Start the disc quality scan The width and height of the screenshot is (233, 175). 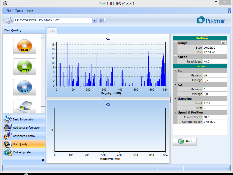[185, 142]
